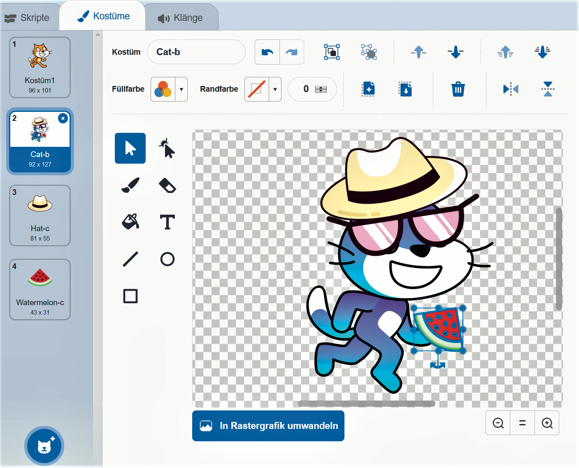This screenshot has height=468, width=579.
Task: Click the Füllfarbe color swatch
Action: coord(163,89)
